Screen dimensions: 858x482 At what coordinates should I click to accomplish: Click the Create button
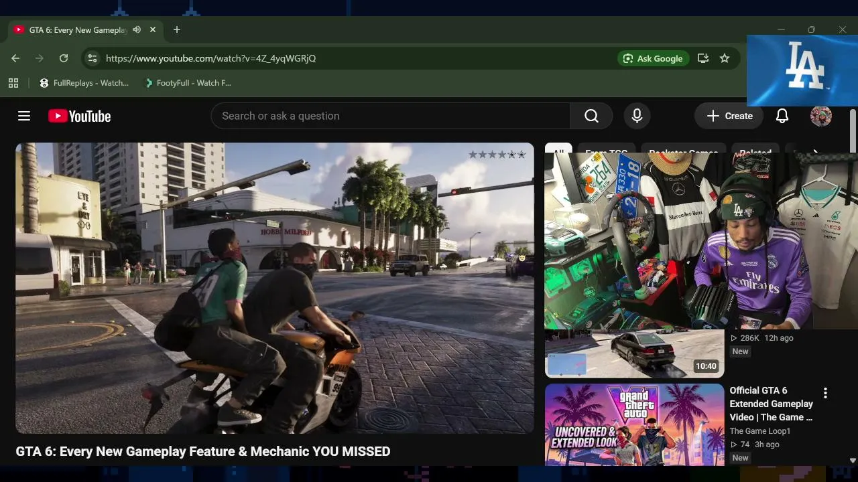coord(729,116)
